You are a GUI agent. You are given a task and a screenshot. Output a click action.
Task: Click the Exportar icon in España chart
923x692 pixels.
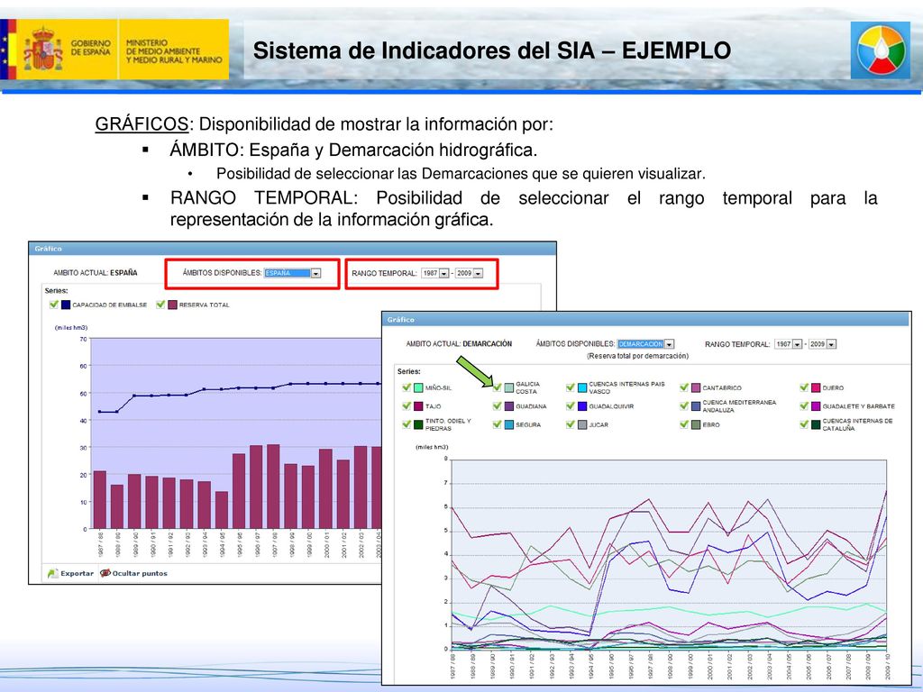[x=53, y=573]
